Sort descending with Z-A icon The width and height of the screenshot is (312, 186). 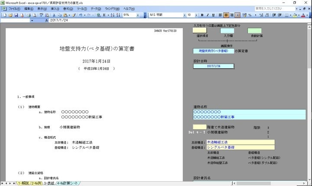pyautogui.click(x=118, y=15)
